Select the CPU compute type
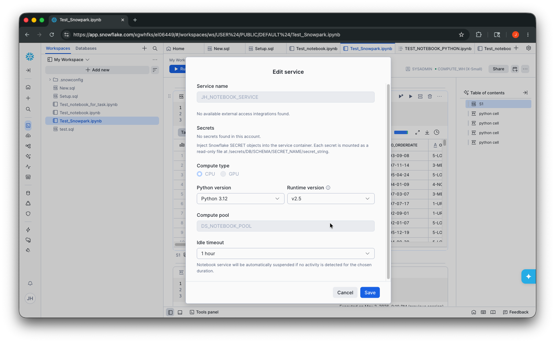Screen dimensions: 555x343 (200, 174)
